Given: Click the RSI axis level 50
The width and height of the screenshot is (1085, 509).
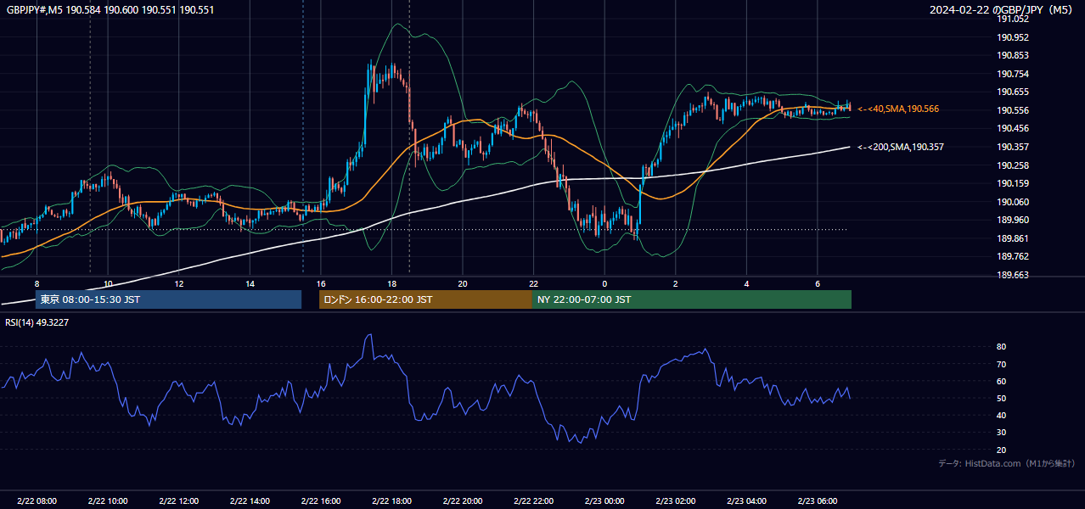Looking at the screenshot, I should (1002, 398).
